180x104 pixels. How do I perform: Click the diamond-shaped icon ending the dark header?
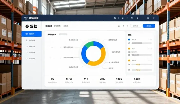point(154,18)
